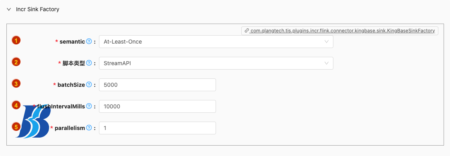This screenshot has height=156, width=450.
Task: Click the blue B logo watermark
Action: [33, 121]
